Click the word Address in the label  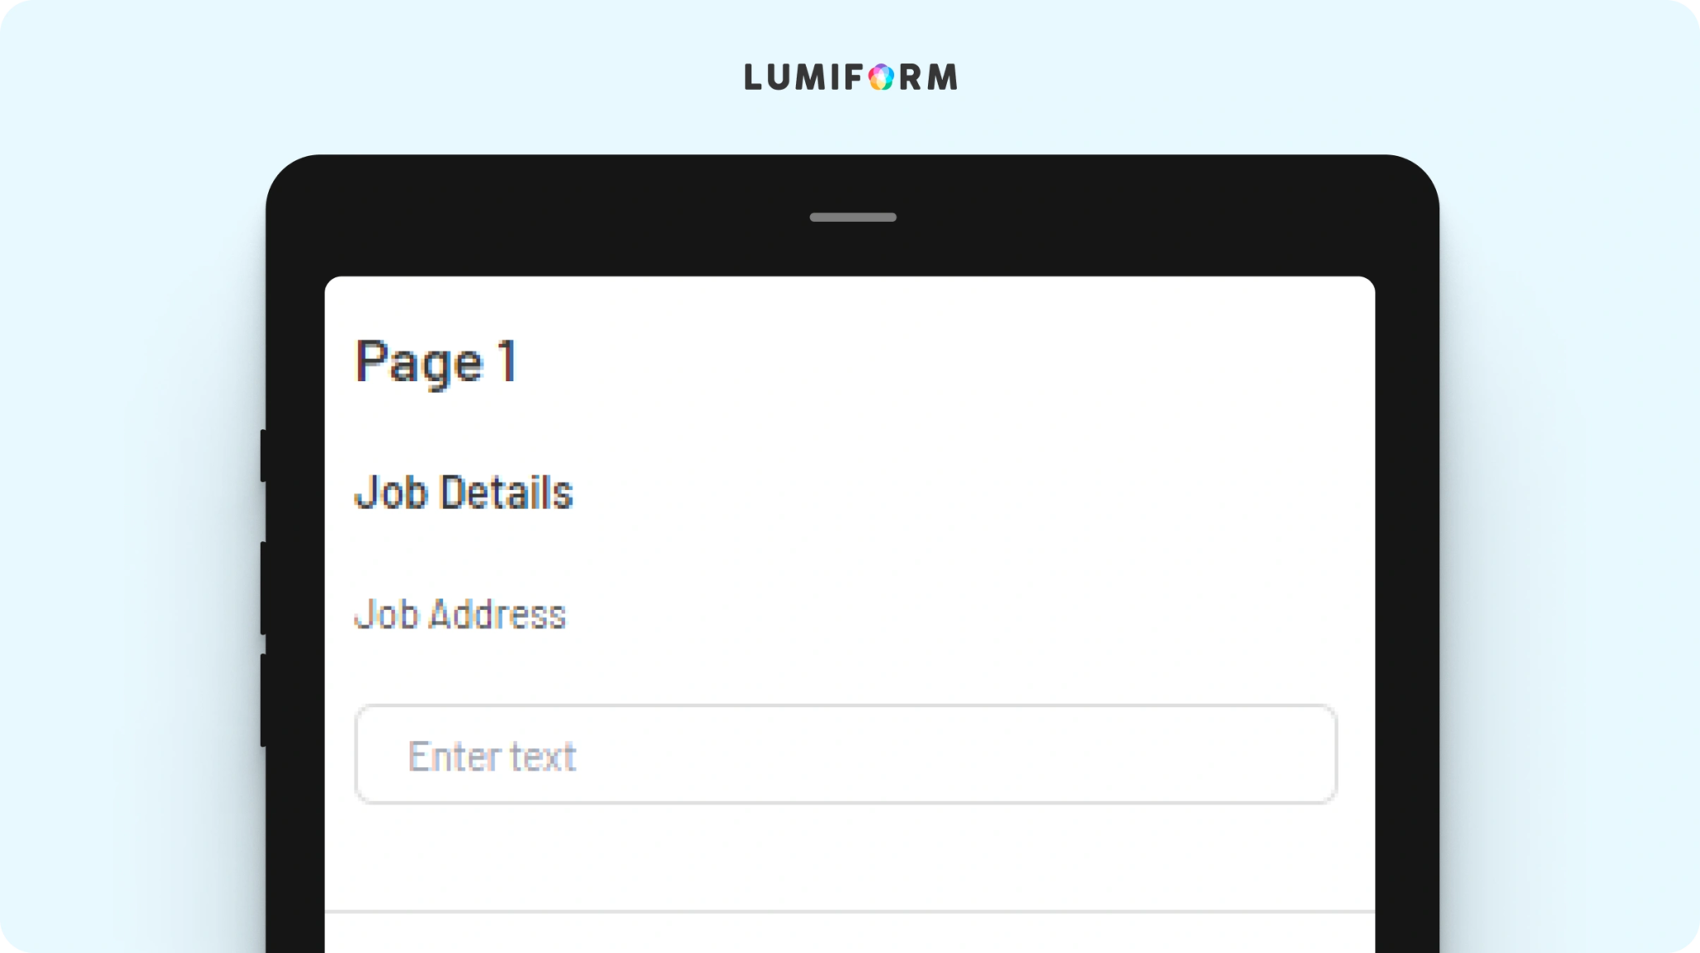click(x=497, y=615)
